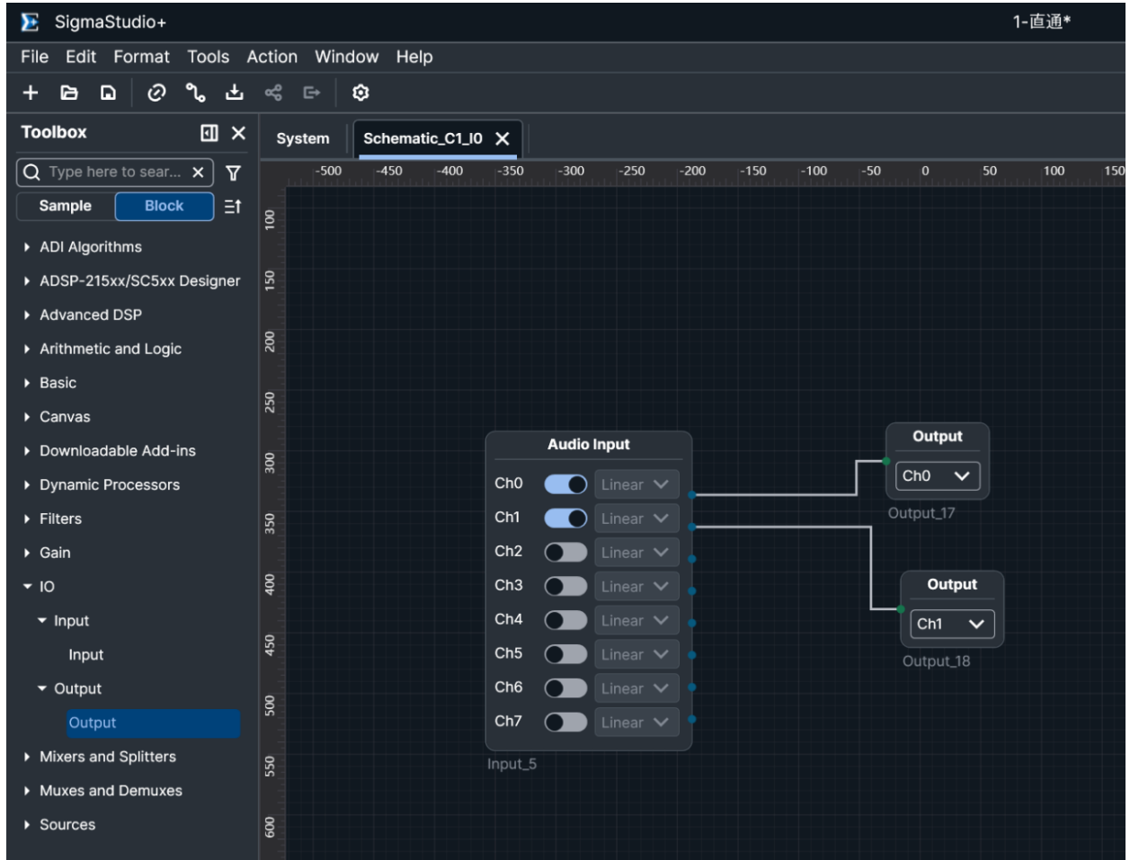Click the Export arrow toolbar icon

(x=311, y=93)
